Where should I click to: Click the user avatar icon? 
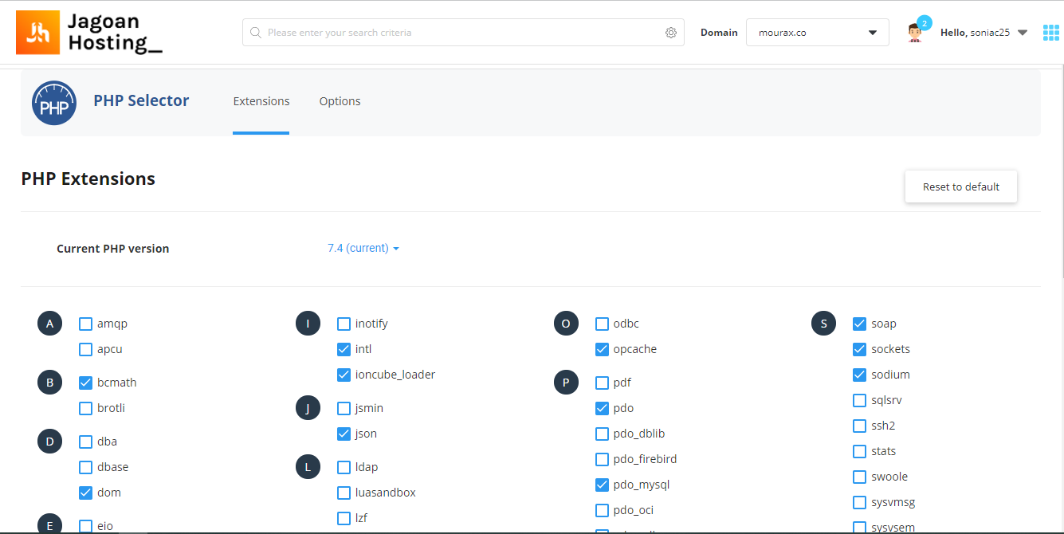pos(915,33)
